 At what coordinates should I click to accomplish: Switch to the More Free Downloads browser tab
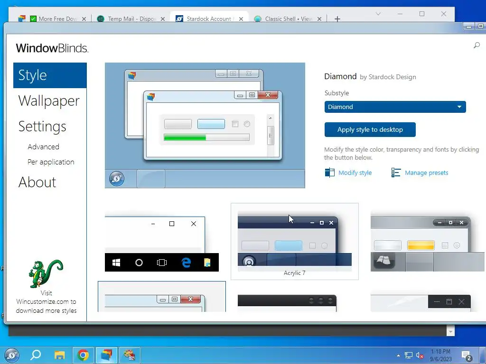(x=53, y=18)
